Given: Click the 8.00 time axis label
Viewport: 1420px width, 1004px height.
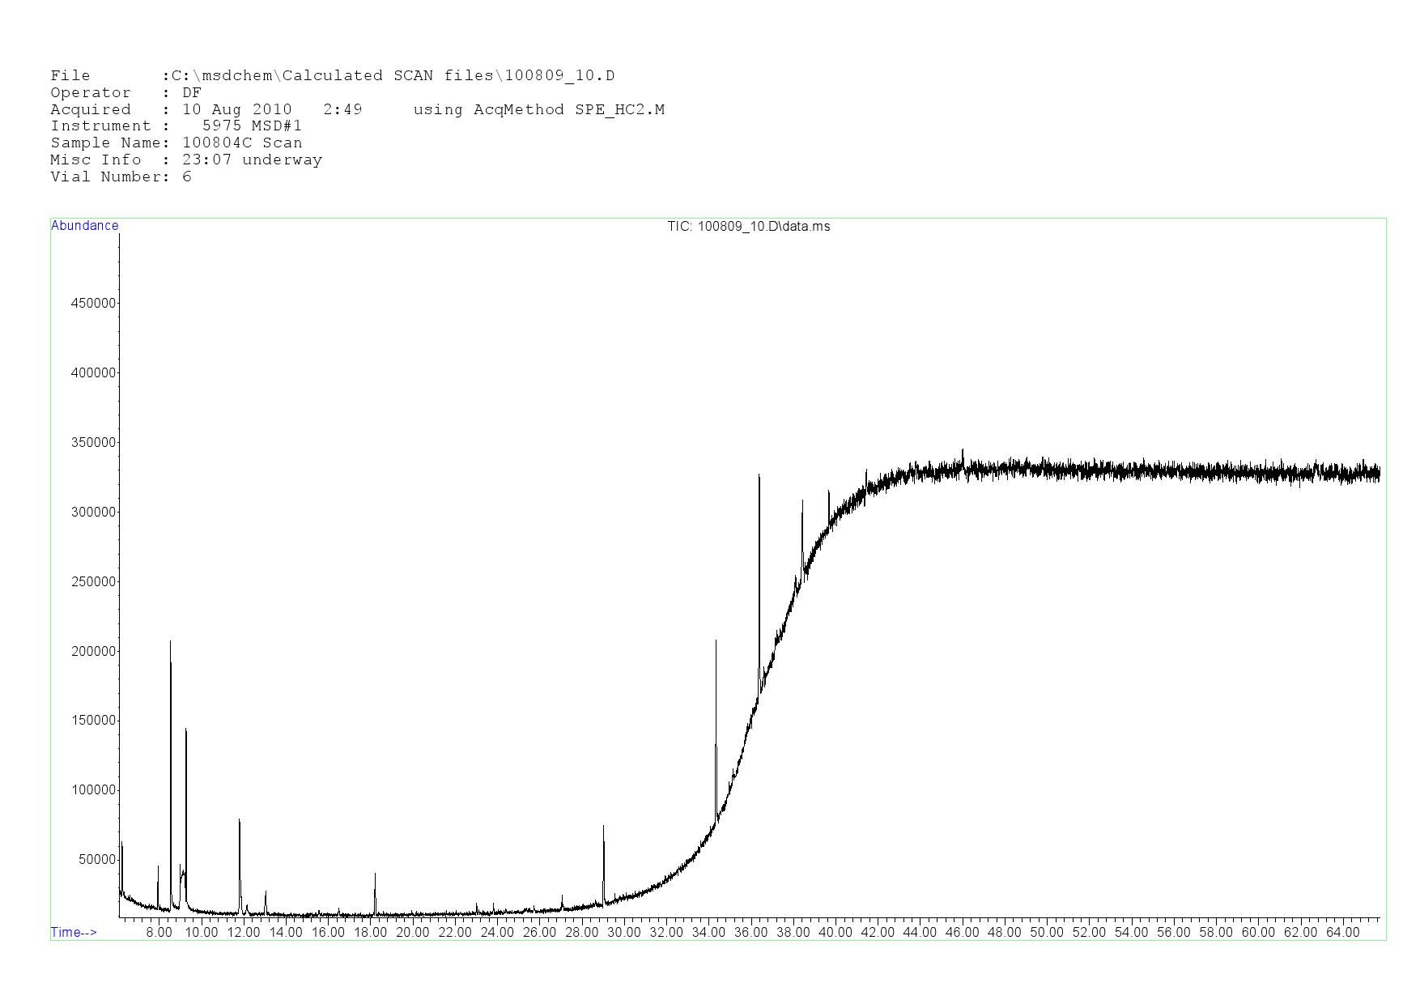Looking at the screenshot, I should click(x=159, y=933).
